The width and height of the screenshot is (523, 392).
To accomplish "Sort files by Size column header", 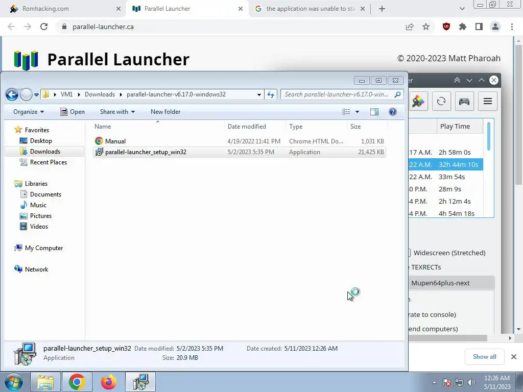I will point(355,127).
